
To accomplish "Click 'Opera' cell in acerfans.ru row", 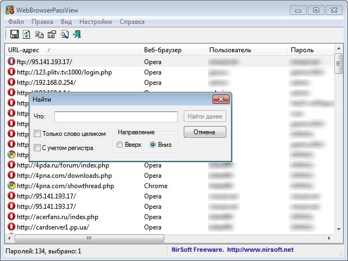I will pyautogui.click(x=153, y=216).
